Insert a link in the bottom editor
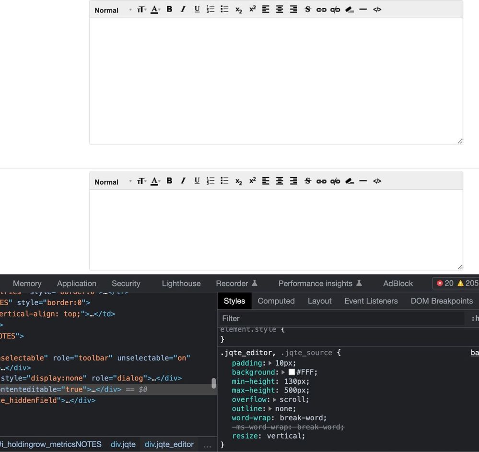This screenshot has width=479, height=452. [321, 181]
